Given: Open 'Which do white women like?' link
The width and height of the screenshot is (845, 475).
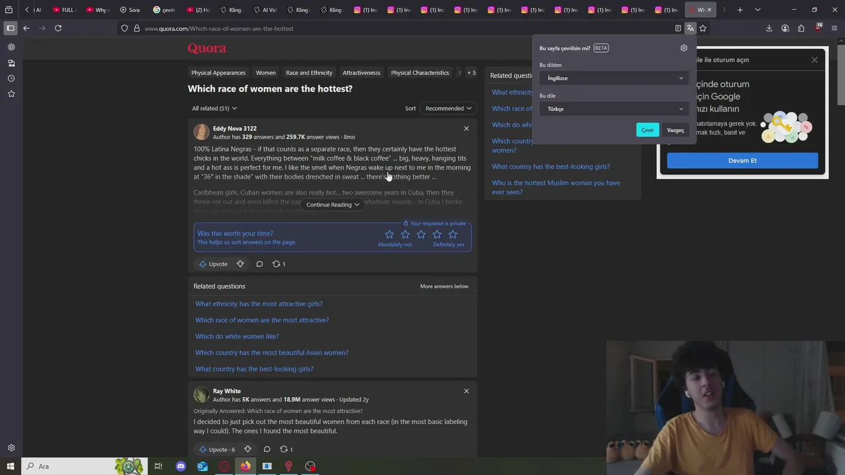Looking at the screenshot, I should tap(237, 336).
